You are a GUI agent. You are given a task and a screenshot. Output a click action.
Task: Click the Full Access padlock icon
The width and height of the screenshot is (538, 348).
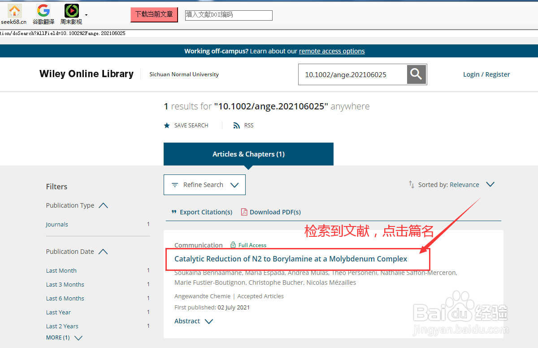(x=233, y=245)
